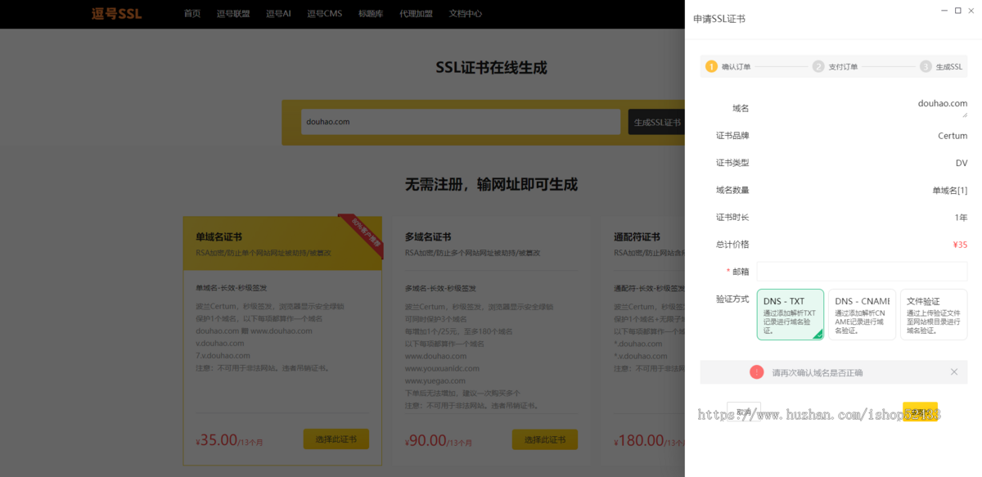Click the 单域名-长效-秒级签发 subtitle
This screenshot has height=477, width=982.
tap(231, 288)
